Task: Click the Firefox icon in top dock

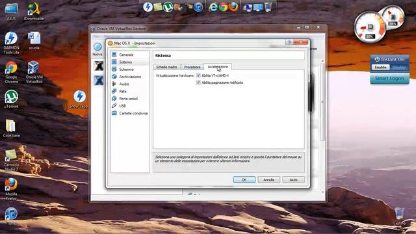Action: (233, 7)
